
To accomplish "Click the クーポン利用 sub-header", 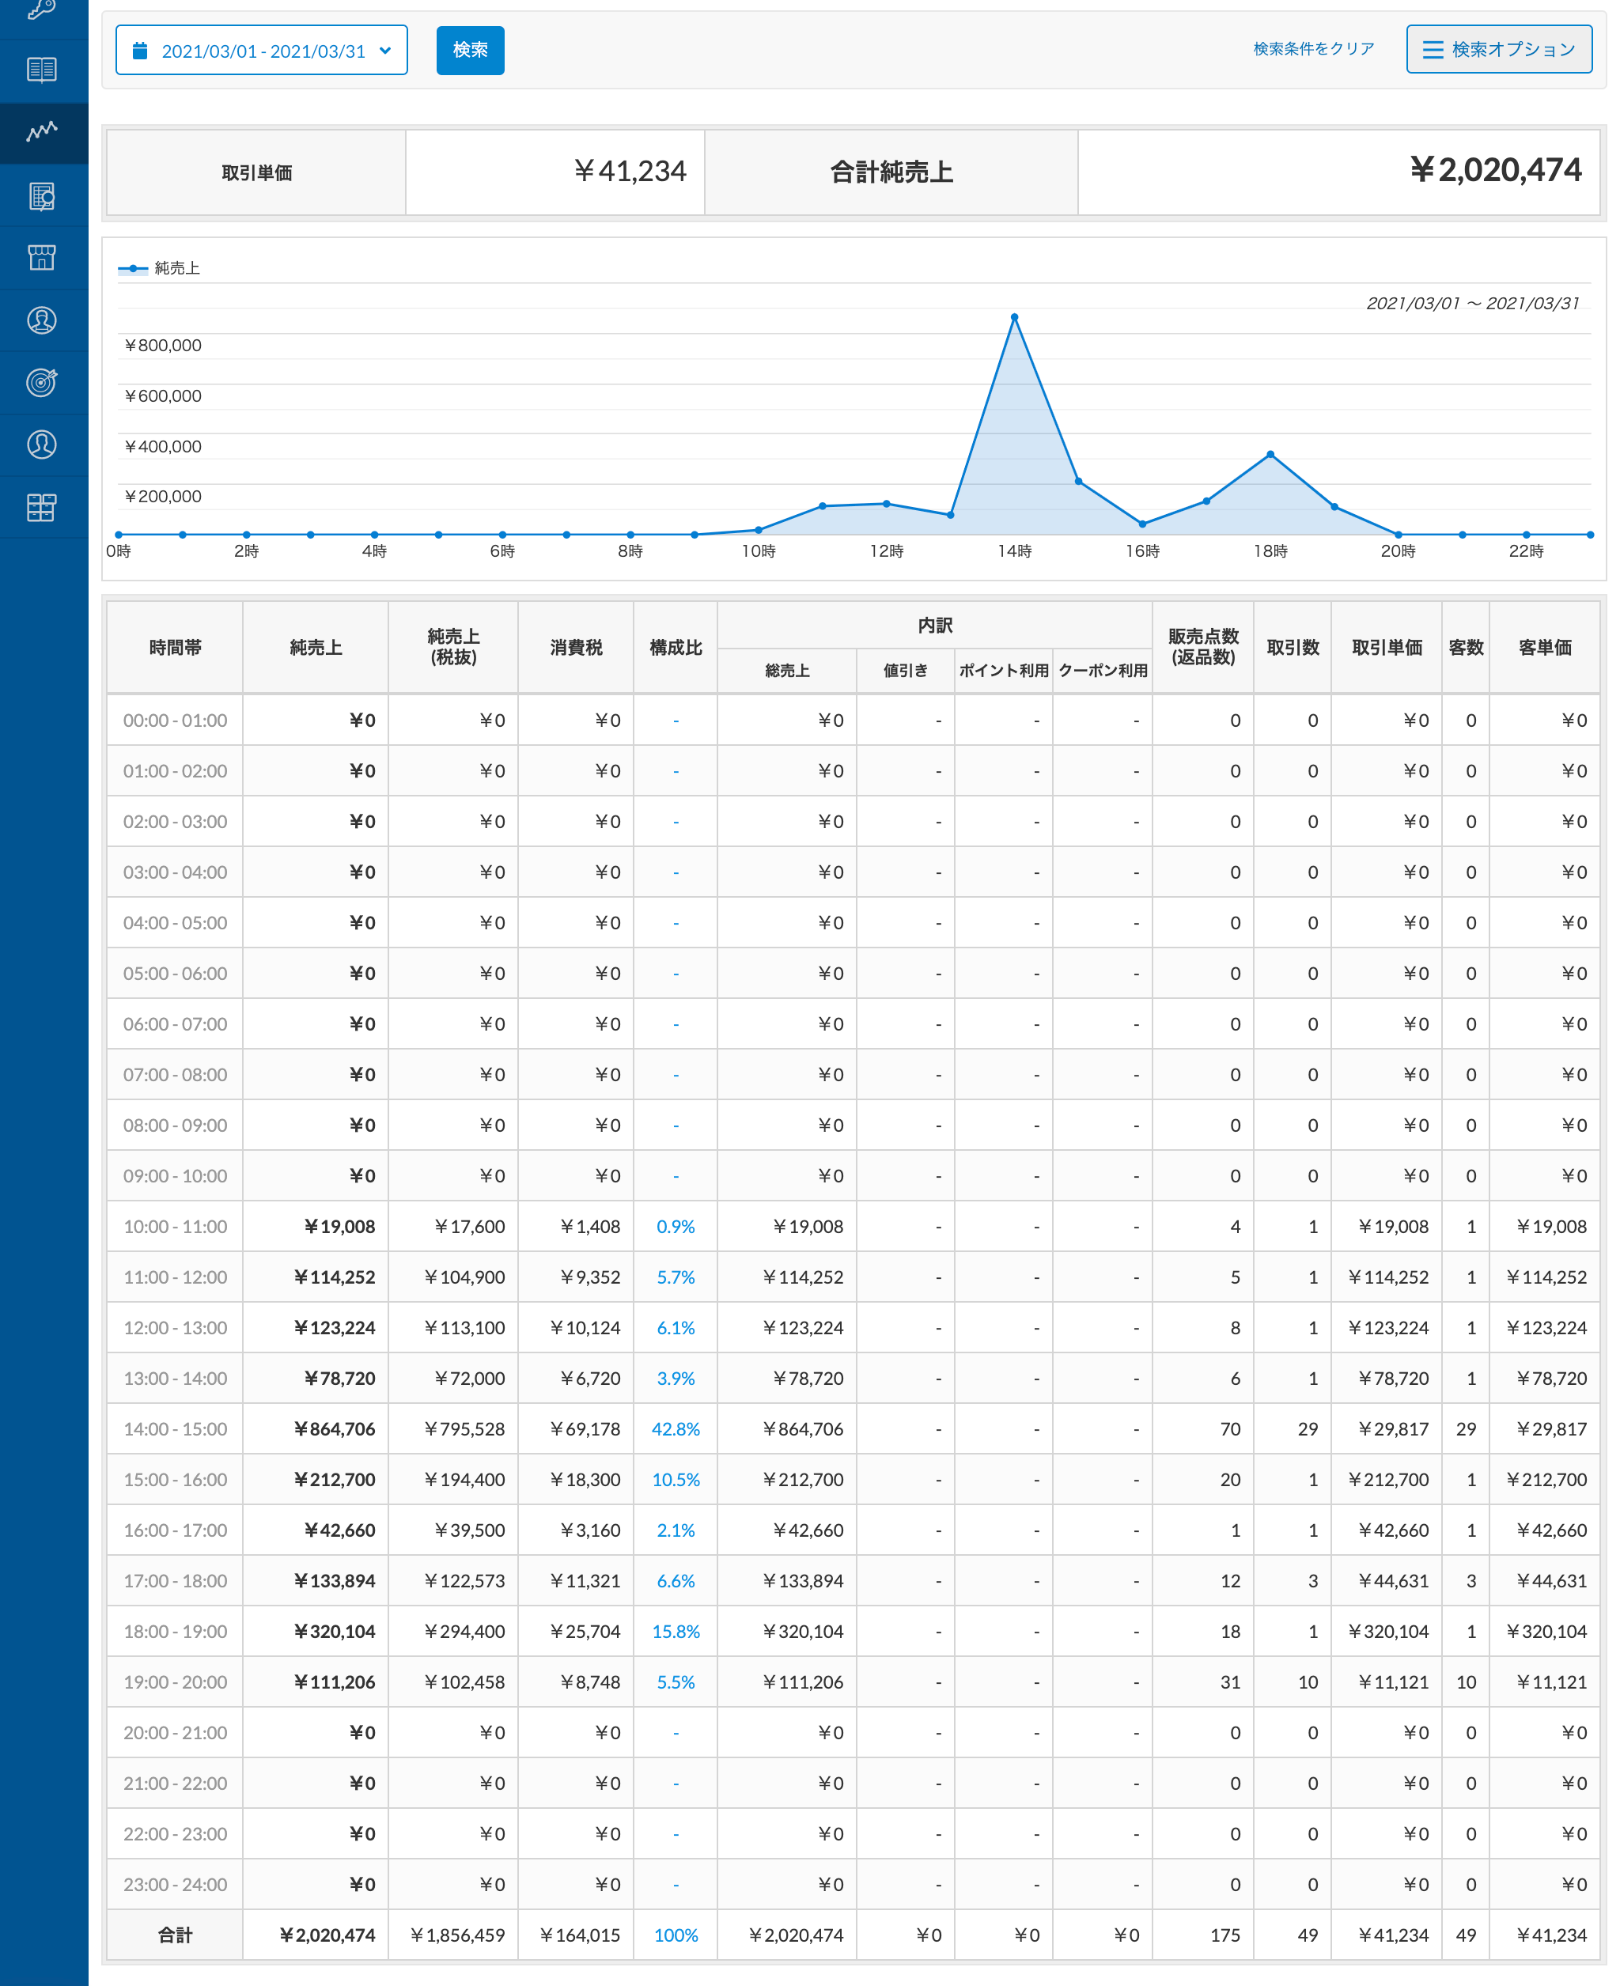I will [x=1103, y=671].
